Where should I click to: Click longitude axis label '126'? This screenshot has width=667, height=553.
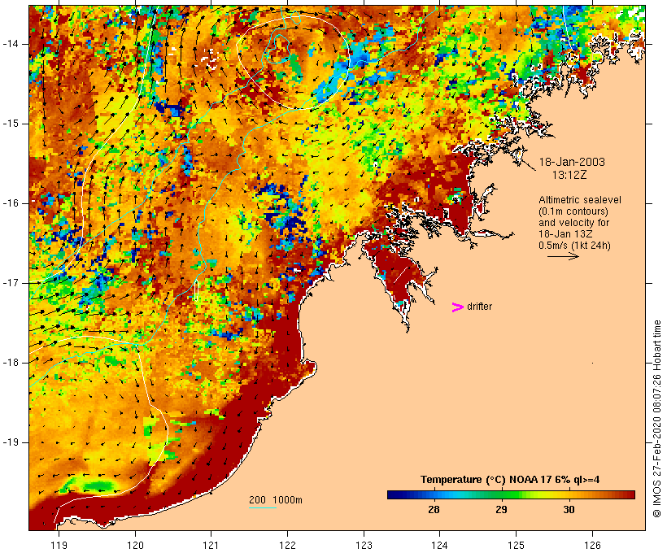tap(592, 546)
